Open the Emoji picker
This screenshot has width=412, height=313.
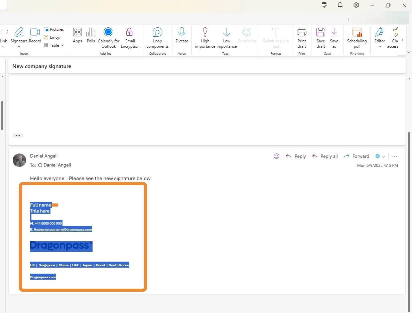coord(52,37)
